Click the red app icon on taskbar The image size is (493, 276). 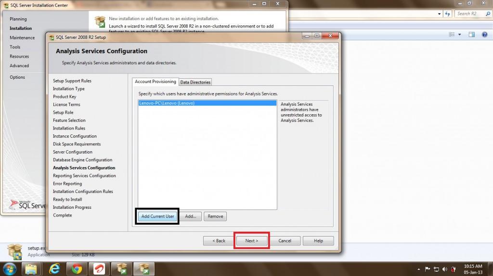(x=99, y=269)
